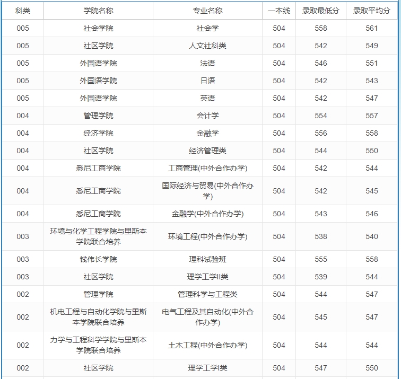
Task: Click the 一本线 column header
Action: [278, 11]
